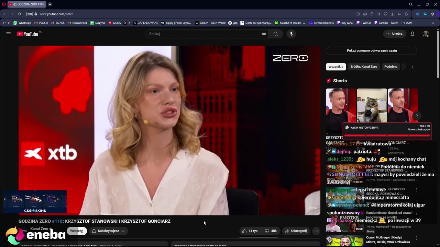Reload the page in Opera
This screenshot has height=247, width=440.
pos(20,14)
